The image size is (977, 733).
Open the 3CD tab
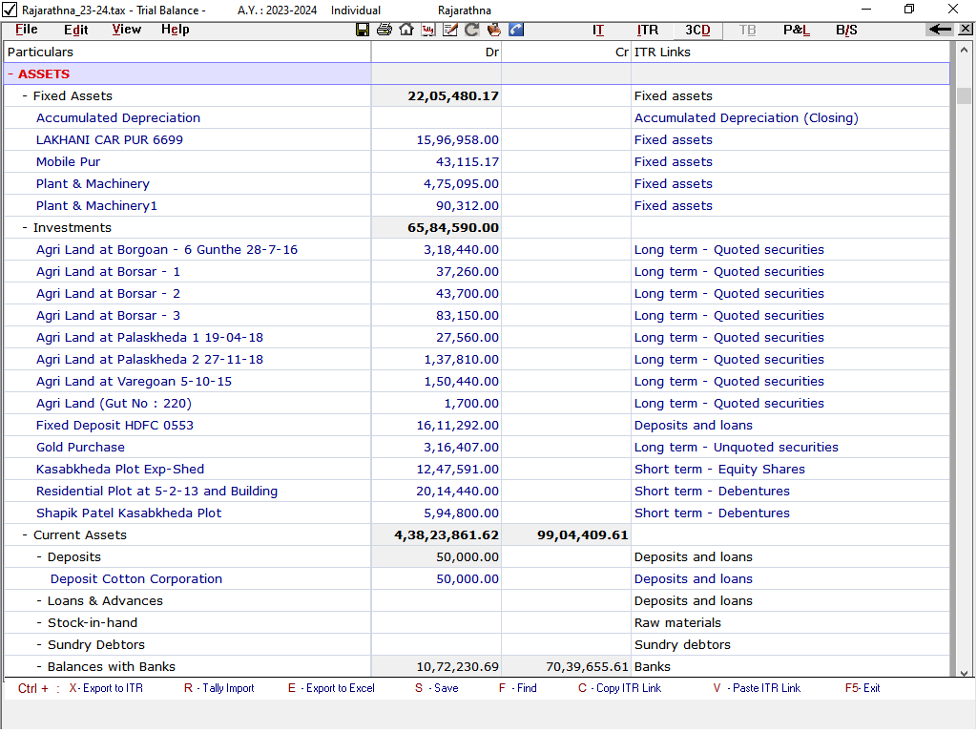(x=697, y=30)
